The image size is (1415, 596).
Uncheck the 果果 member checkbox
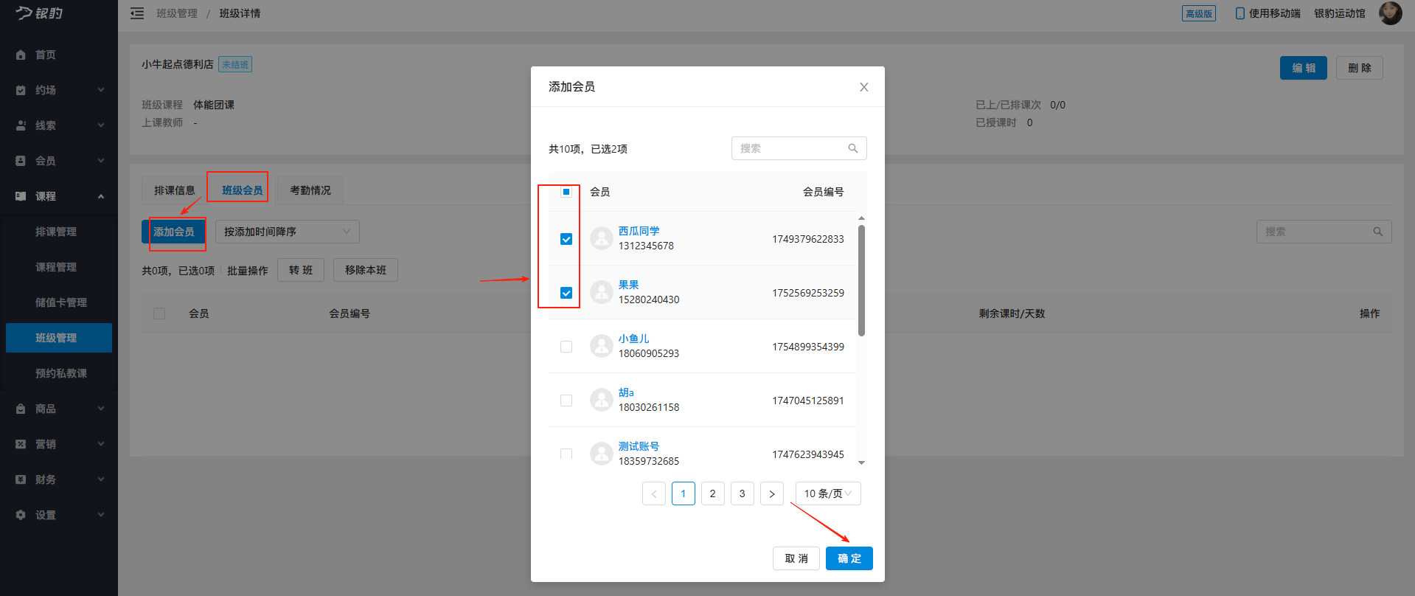click(x=566, y=293)
